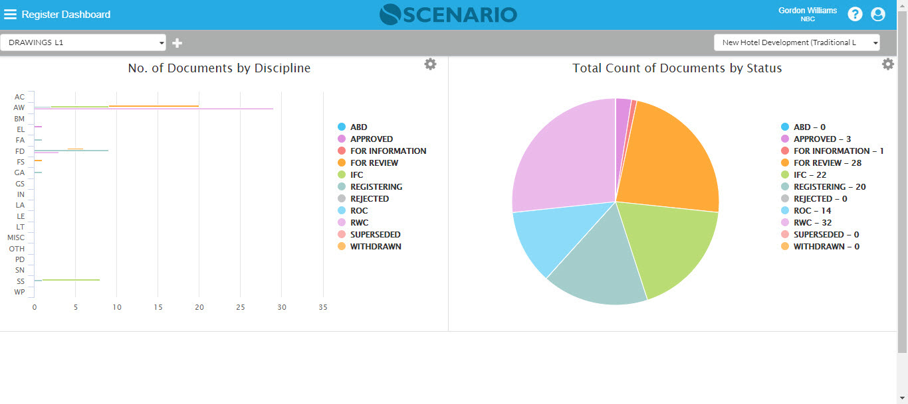Add a new dashboard widget with plus icon

(177, 42)
